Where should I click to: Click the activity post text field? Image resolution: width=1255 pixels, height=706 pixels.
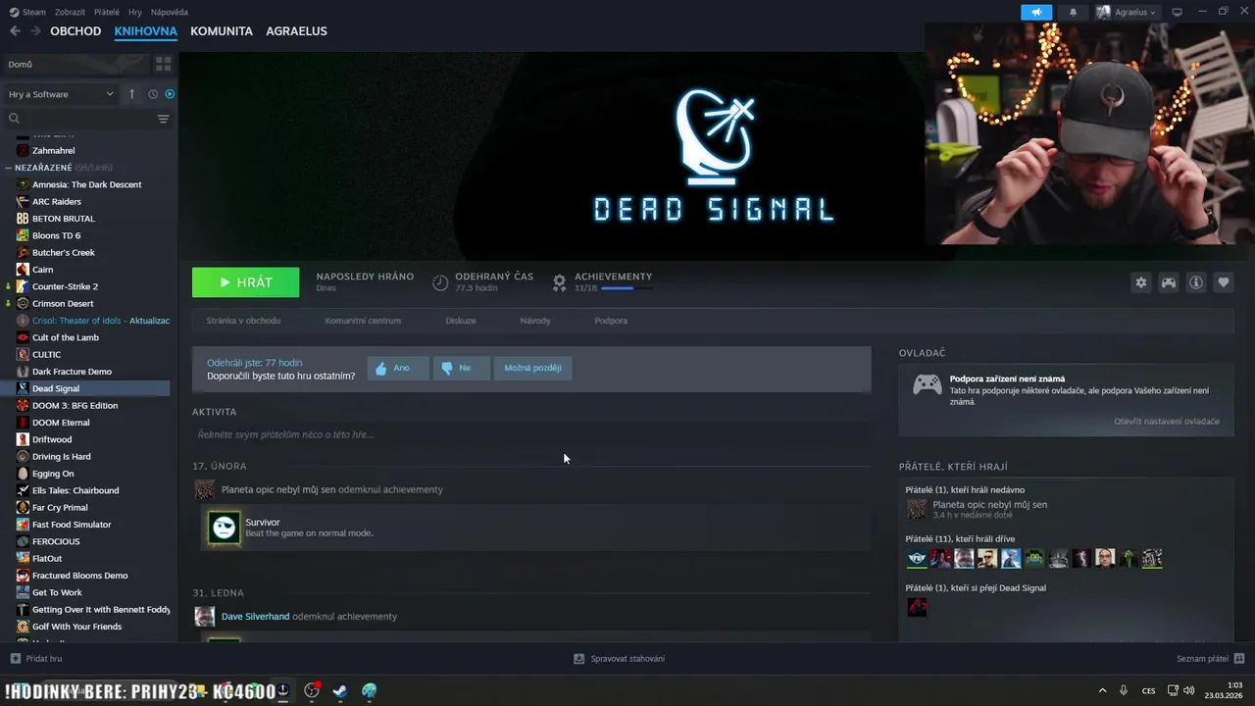530,434
